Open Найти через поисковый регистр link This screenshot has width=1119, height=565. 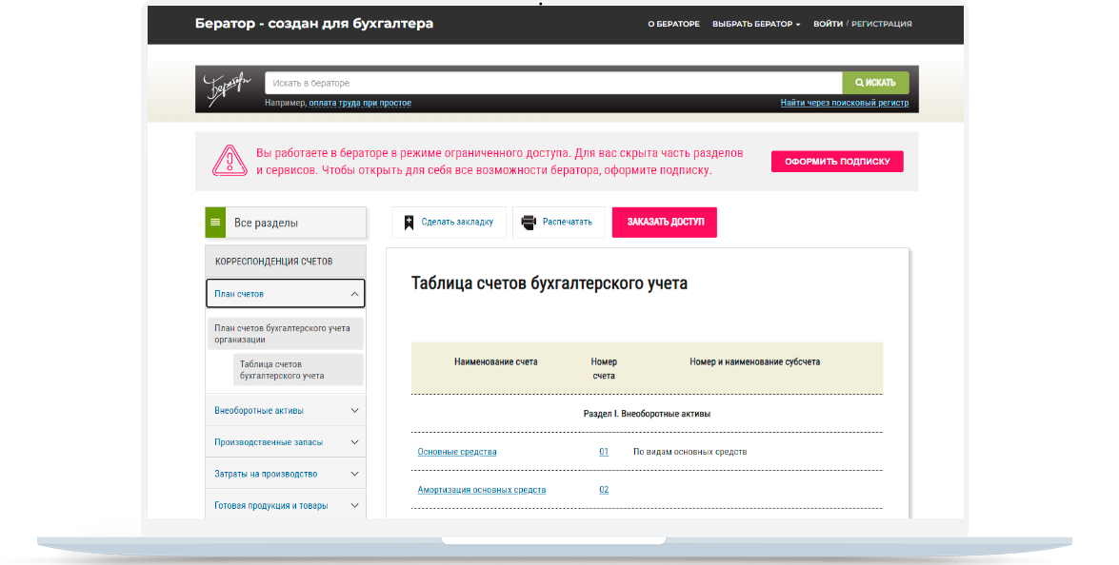click(x=844, y=104)
